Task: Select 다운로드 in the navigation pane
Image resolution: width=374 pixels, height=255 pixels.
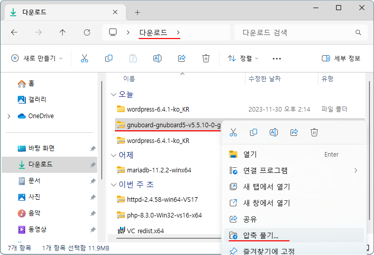Action: (x=49, y=164)
